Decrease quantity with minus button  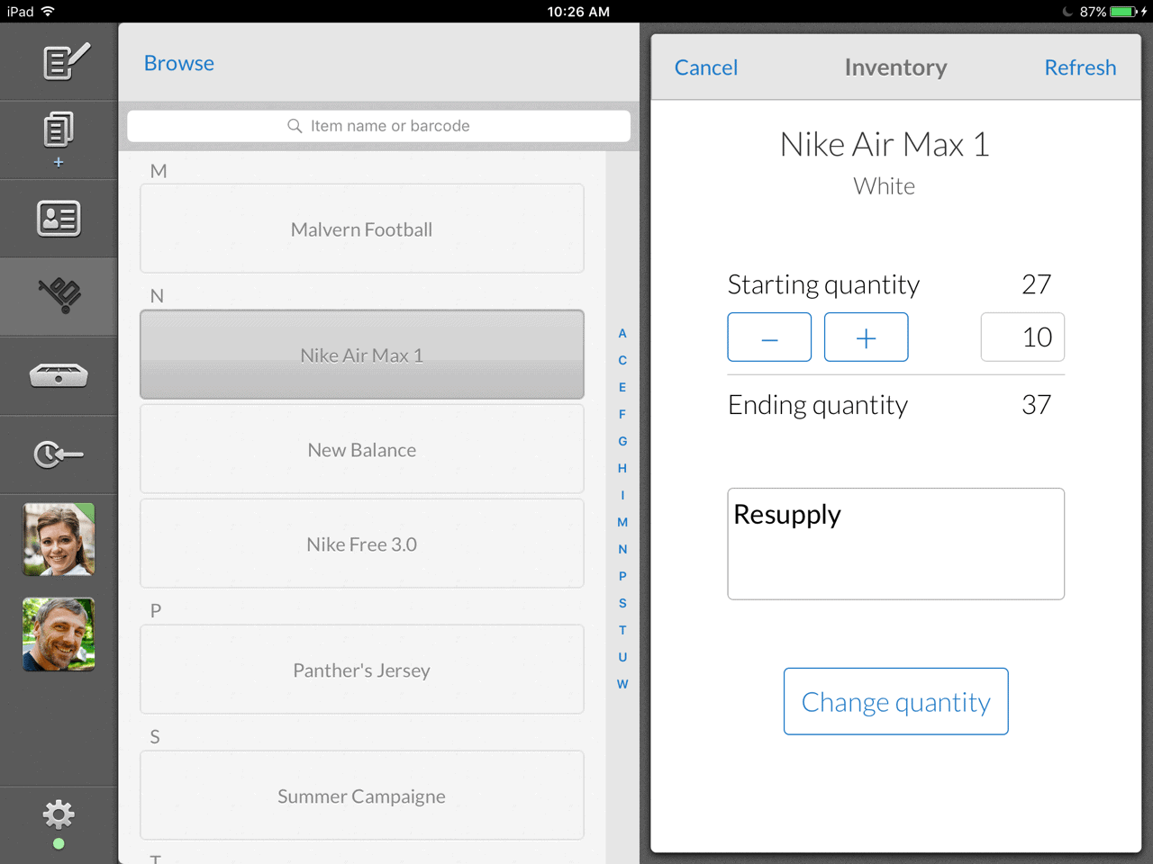pos(769,337)
